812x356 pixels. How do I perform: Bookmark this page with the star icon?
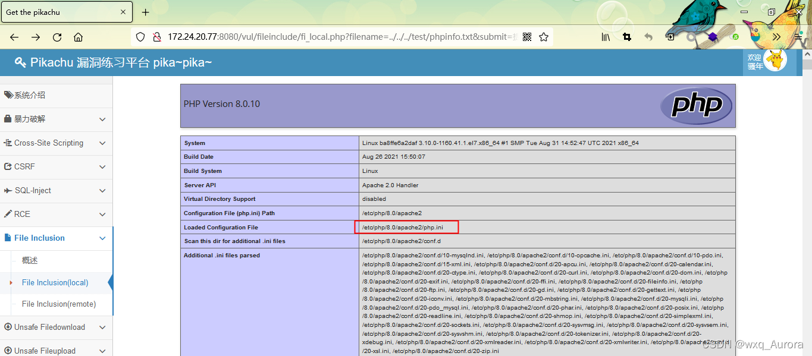click(x=543, y=37)
